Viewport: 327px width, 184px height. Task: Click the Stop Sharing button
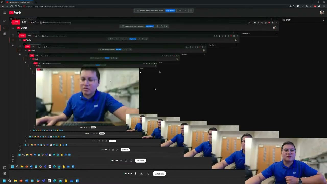[x=170, y=11]
